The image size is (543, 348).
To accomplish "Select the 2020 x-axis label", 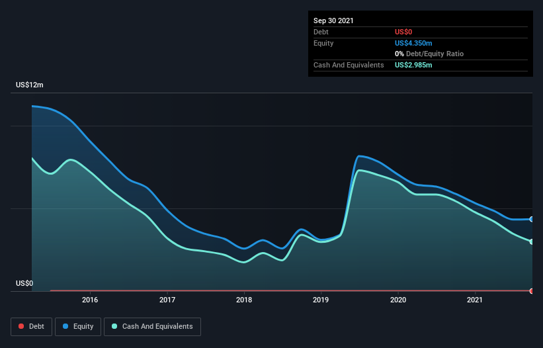I will pyautogui.click(x=398, y=300).
